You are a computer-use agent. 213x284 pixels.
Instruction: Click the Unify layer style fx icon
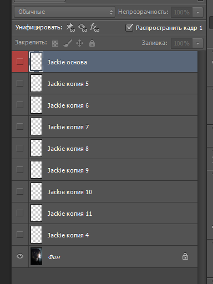click(x=94, y=28)
